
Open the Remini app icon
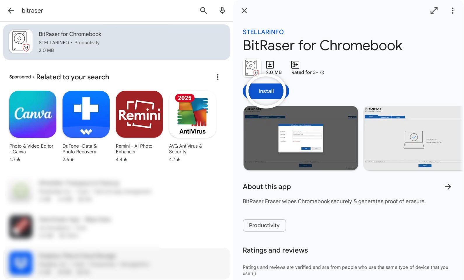tap(139, 114)
